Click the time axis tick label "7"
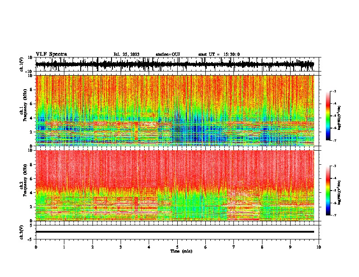This screenshot has width=359, height=277. [x=234, y=247]
